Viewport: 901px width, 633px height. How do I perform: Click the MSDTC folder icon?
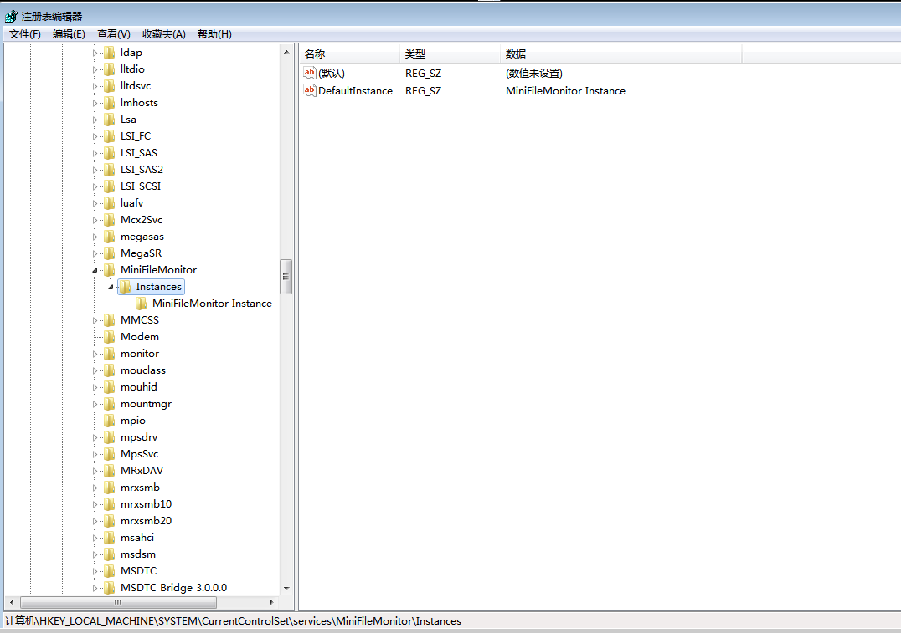coord(109,571)
